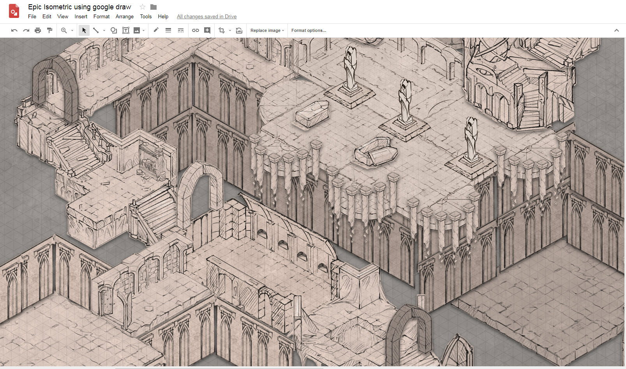Click the Crop image icon
Image resolution: width=626 pixels, height=369 pixels.
[x=222, y=30]
